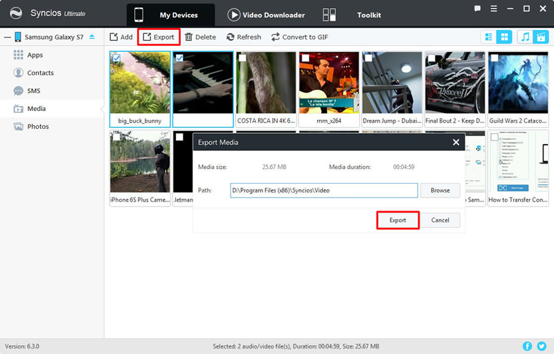Viewport: 554px width, 354px height.
Task: Uncheck the piano video checkbox
Action: click(179, 58)
